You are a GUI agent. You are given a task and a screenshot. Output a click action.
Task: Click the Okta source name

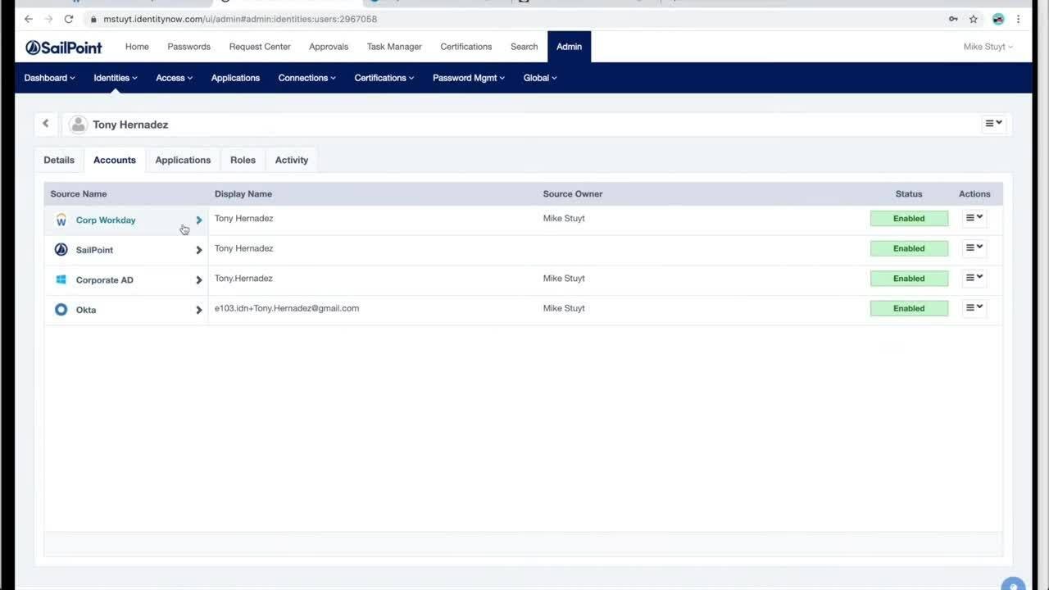point(86,310)
